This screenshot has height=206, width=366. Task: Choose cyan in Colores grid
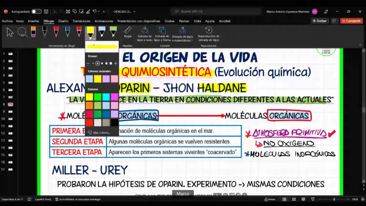[106, 97]
